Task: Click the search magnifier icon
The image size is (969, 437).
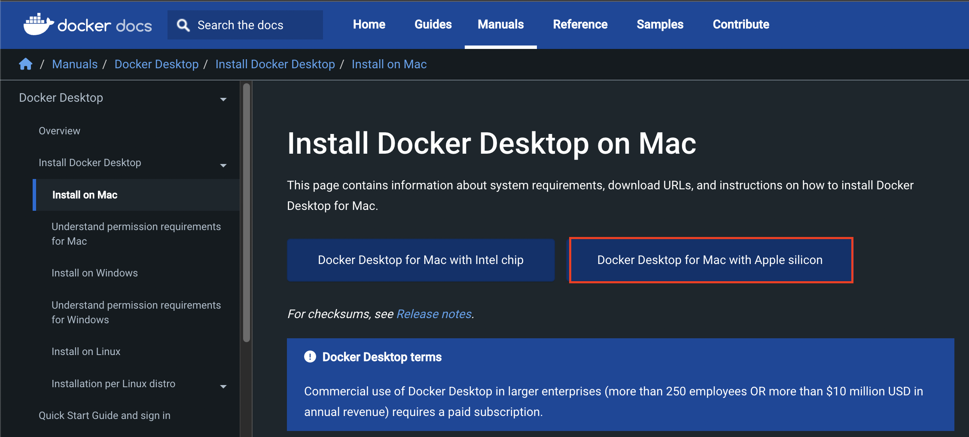Action: (183, 25)
